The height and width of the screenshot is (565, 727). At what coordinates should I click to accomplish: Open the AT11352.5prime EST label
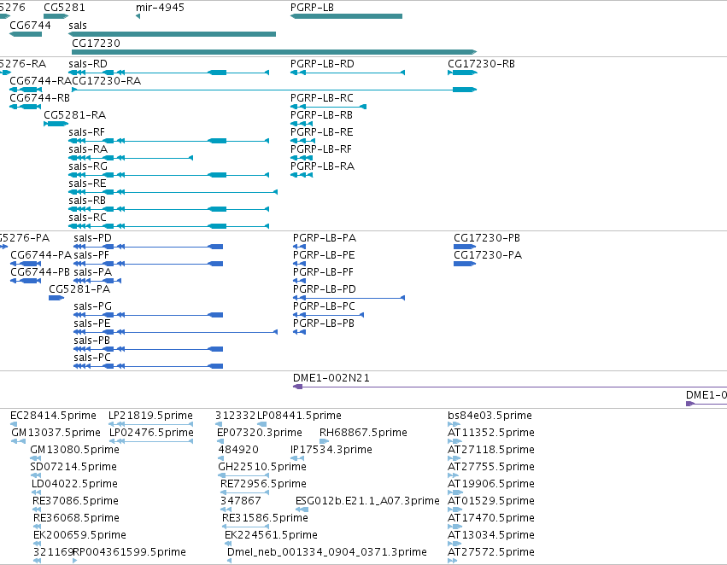click(x=491, y=433)
